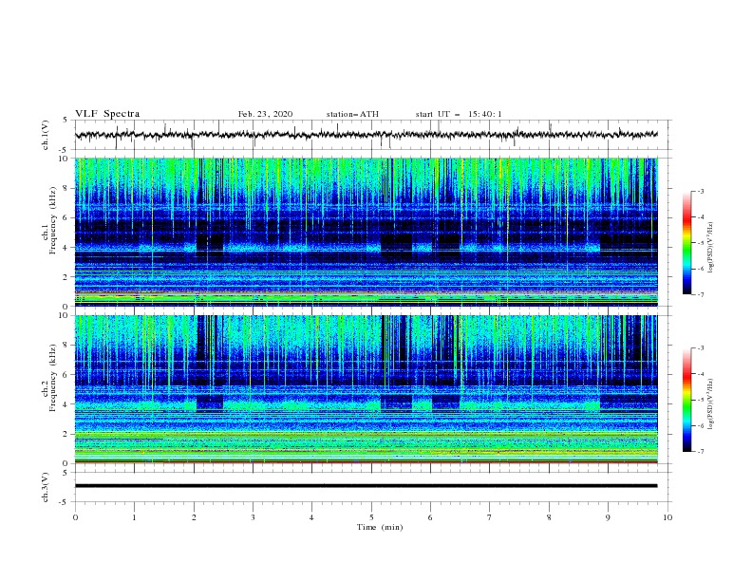Click the ch.1 voltage waveform trace
The height and width of the screenshot is (581, 752).
click(366, 135)
